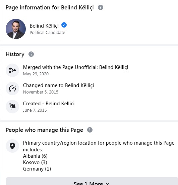Screen dimensions: 178x185
Task: Click the location pin icon
Action: pos(12,146)
